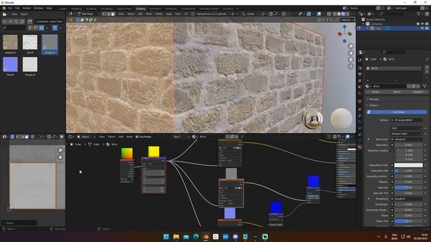Click file browser refresh icon
The image size is (431, 242).
[x=22, y=22]
